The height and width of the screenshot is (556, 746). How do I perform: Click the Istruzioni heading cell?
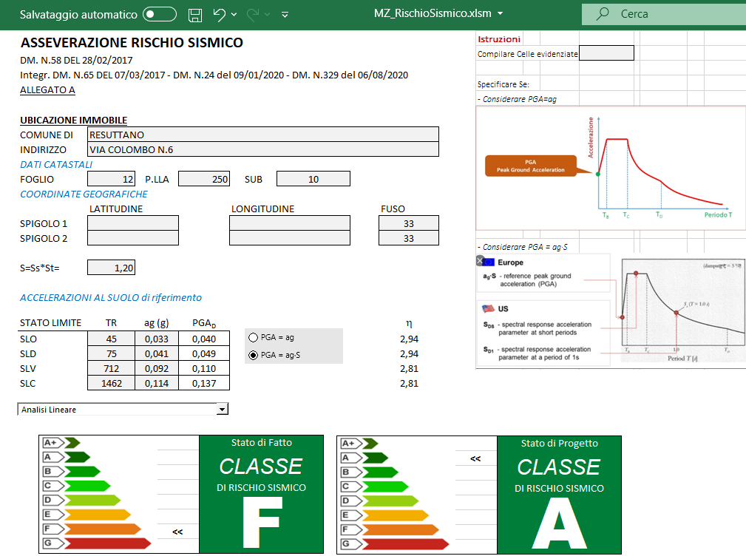coord(499,39)
